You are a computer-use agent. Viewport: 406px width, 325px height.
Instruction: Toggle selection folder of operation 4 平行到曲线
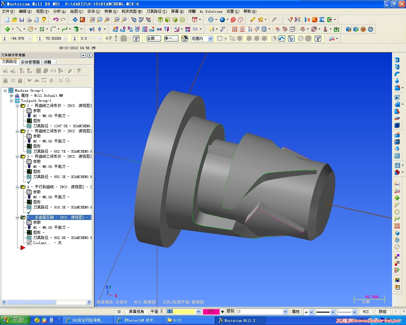point(23,187)
